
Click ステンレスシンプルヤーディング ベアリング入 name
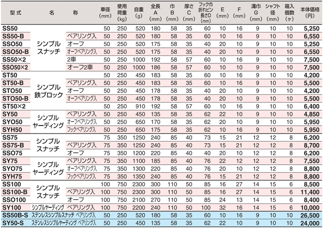(x=64, y=223)
